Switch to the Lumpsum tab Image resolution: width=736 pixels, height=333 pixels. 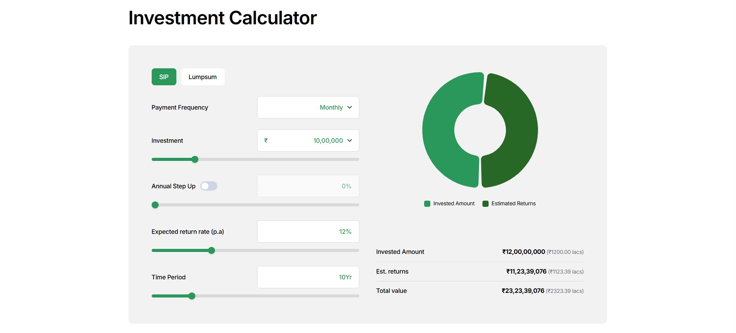202,77
